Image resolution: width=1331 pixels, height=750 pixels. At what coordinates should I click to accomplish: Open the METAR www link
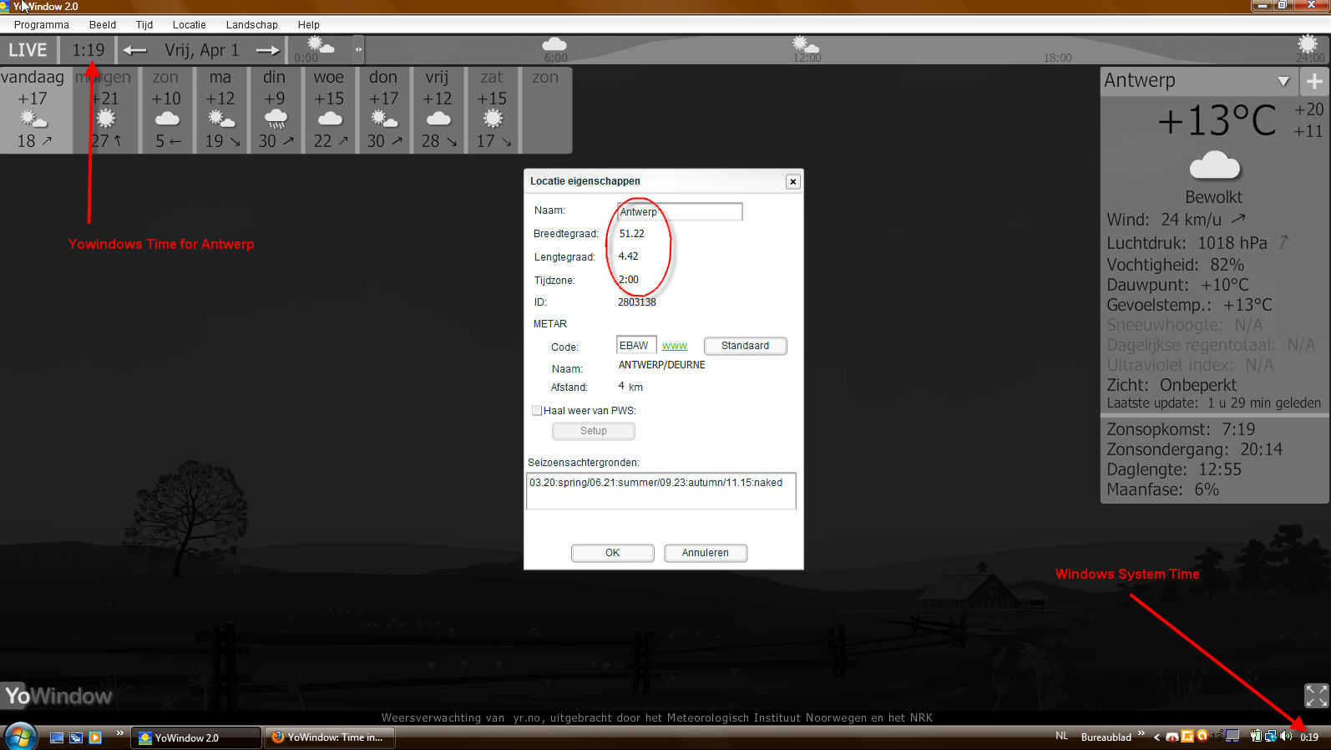coord(675,346)
